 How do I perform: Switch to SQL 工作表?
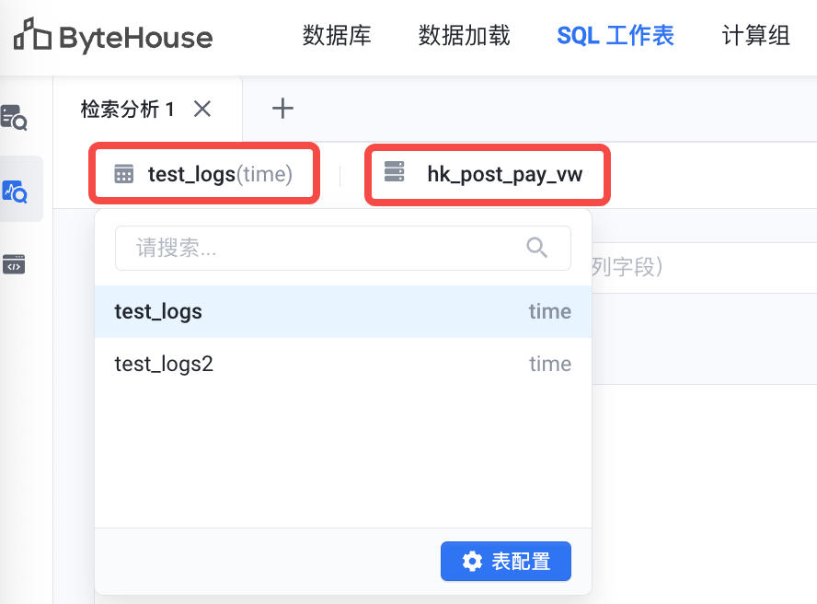pyautogui.click(x=616, y=36)
